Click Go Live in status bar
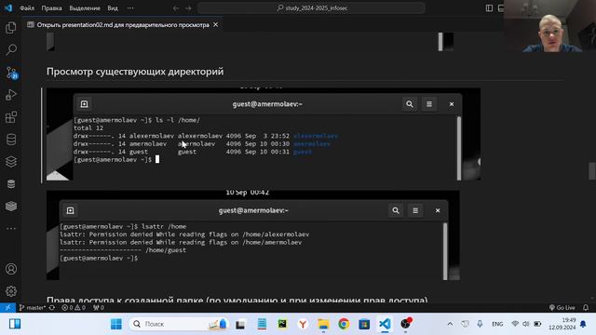 pyautogui.click(x=562, y=308)
